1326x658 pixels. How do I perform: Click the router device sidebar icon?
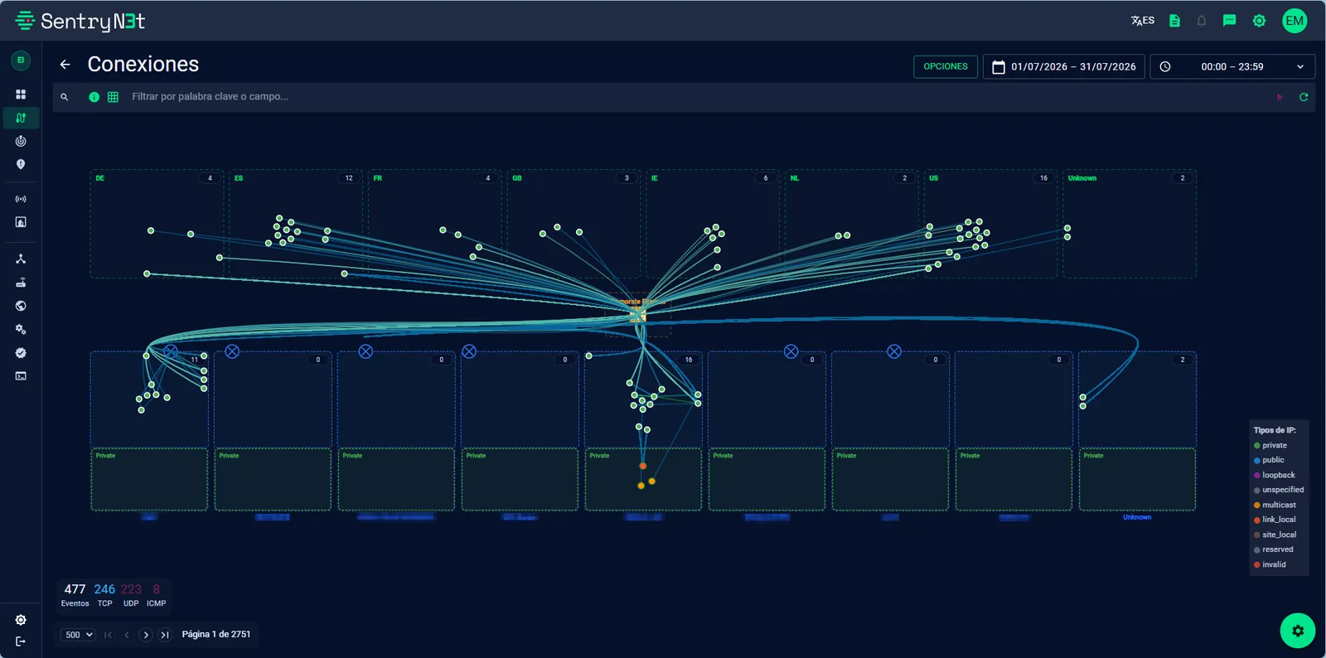[21, 283]
